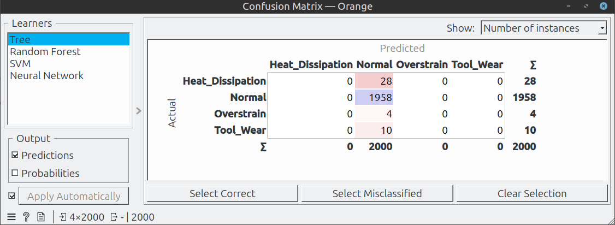
Task: Click the Select Misclassified button
Action: [x=377, y=194]
